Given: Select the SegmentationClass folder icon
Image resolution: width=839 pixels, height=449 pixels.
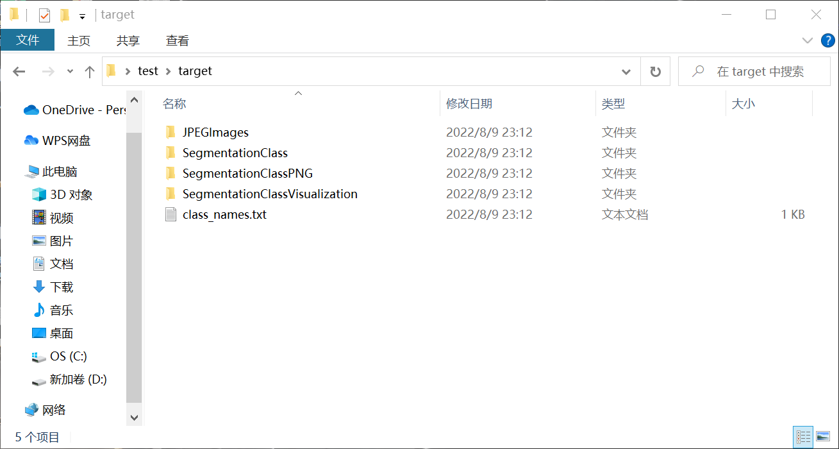Looking at the screenshot, I should 170,153.
